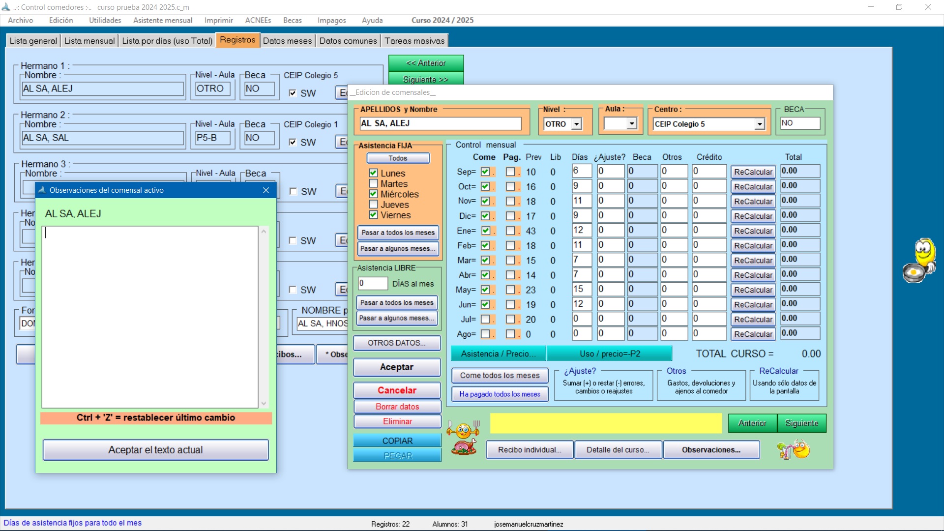This screenshot has height=531, width=944.
Task: Click the scroll-up arrow in observations text box
Action: pos(264,232)
